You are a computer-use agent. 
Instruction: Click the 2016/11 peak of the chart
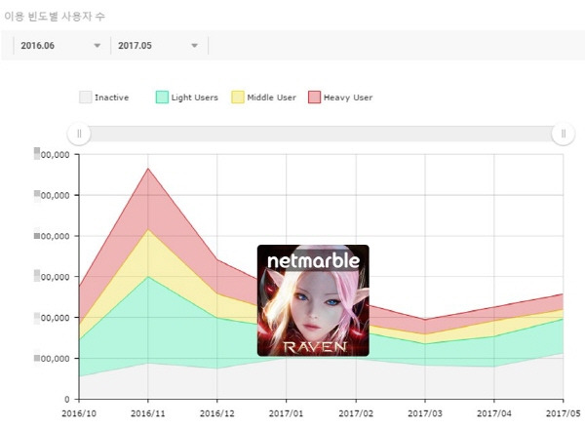tap(148, 169)
